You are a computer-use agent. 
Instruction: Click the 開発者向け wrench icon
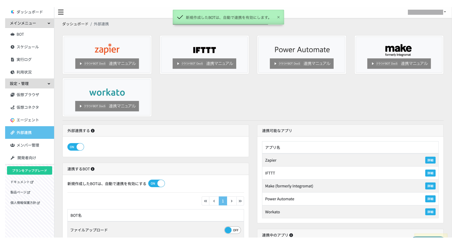12,158
